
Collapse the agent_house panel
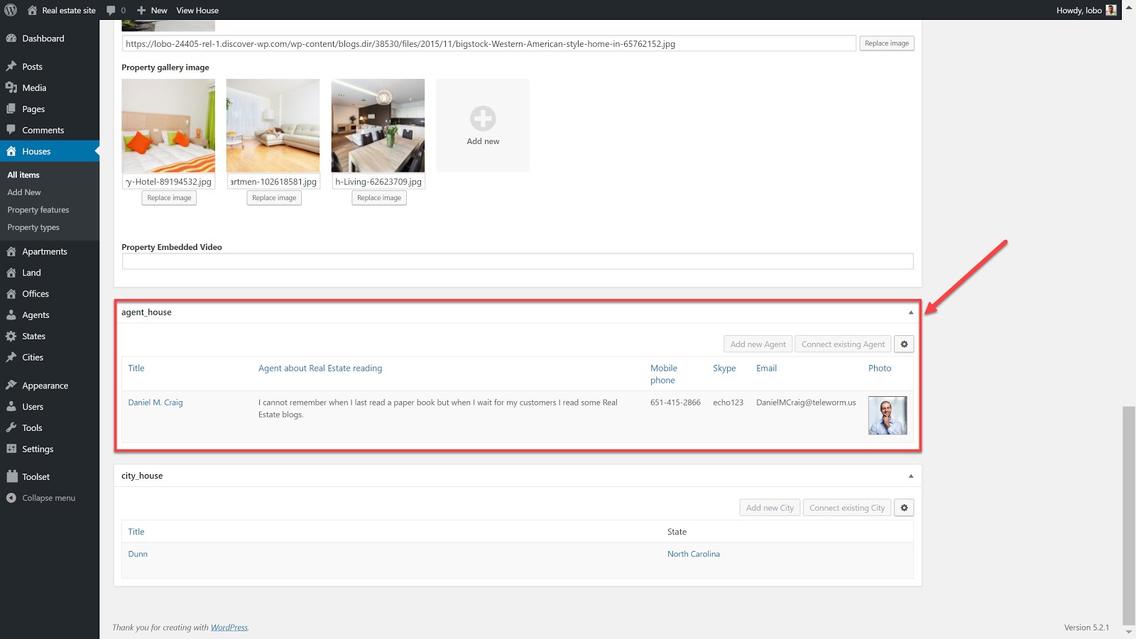pyautogui.click(x=911, y=312)
